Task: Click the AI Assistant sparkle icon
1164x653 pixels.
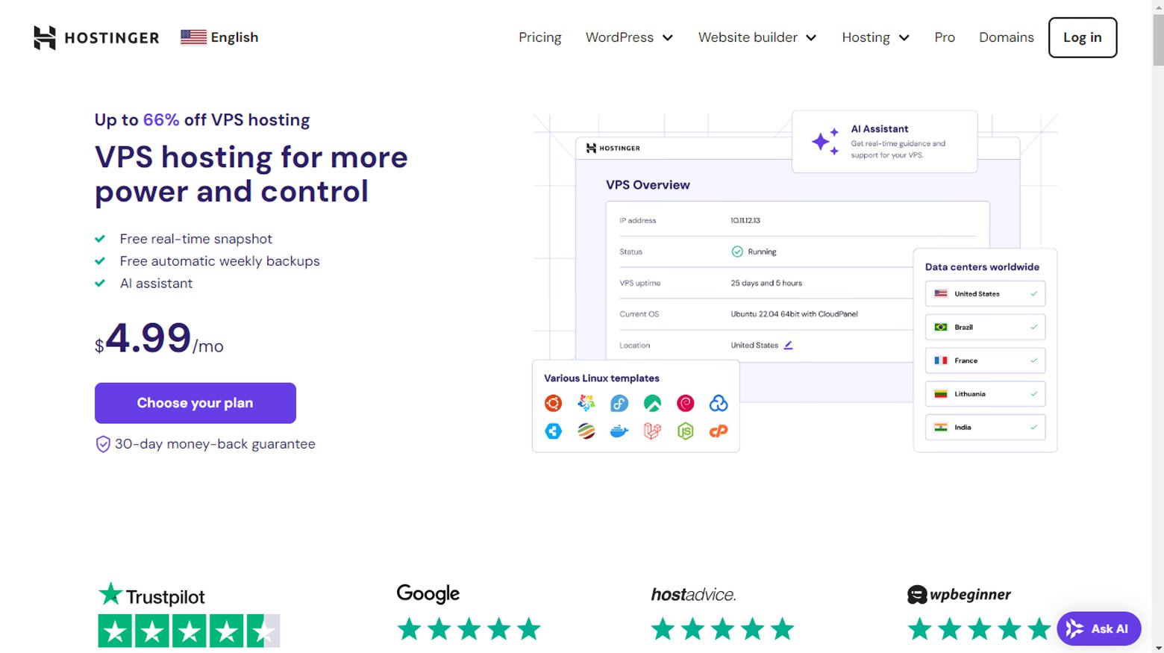Action: (825, 141)
